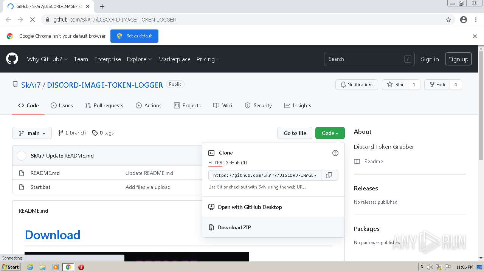This screenshot has height=272, width=484.
Task: Dismiss the default browser notification bar
Action: click(x=475, y=36)
